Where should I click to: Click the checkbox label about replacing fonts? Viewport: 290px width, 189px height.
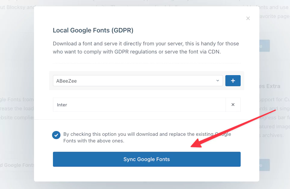tap(147, 137)
